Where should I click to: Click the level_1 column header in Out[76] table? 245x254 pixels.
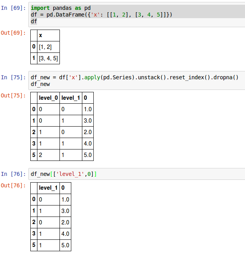tap(48, 188)
